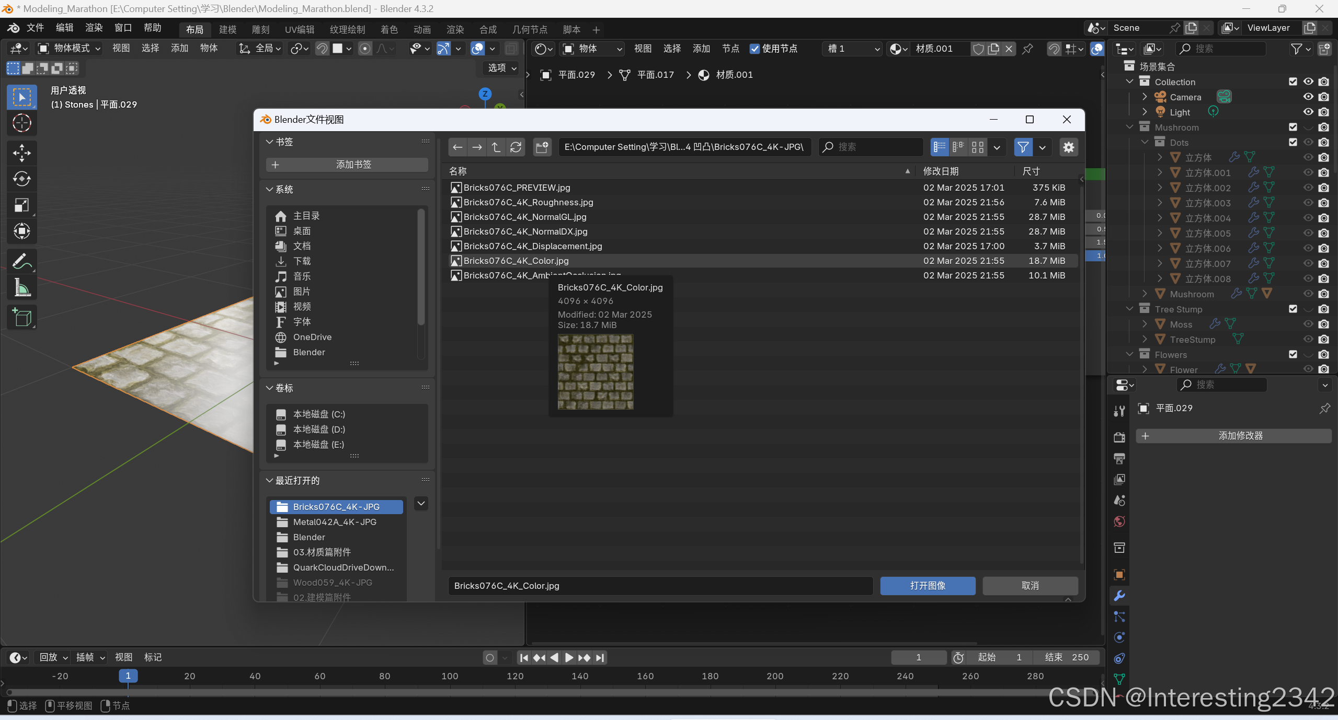Collapse the 书签 bookmarks section
The width and height of the screenshot is (1338, 720).
click(270, 142)
